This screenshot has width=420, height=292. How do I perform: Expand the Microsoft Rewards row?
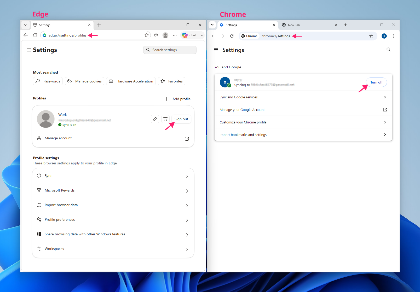coord(113,190)
